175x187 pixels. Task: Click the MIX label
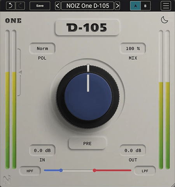[x=133, y=58]
